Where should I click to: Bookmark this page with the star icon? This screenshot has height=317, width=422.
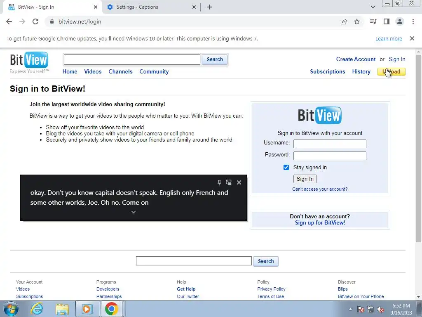coord(357,21)
